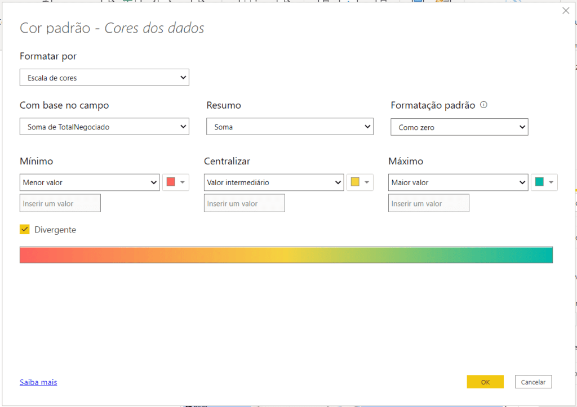577x407 pixels.
Task: Open the "Com base no campo" dropdown
Action: (x=104, y=127)
